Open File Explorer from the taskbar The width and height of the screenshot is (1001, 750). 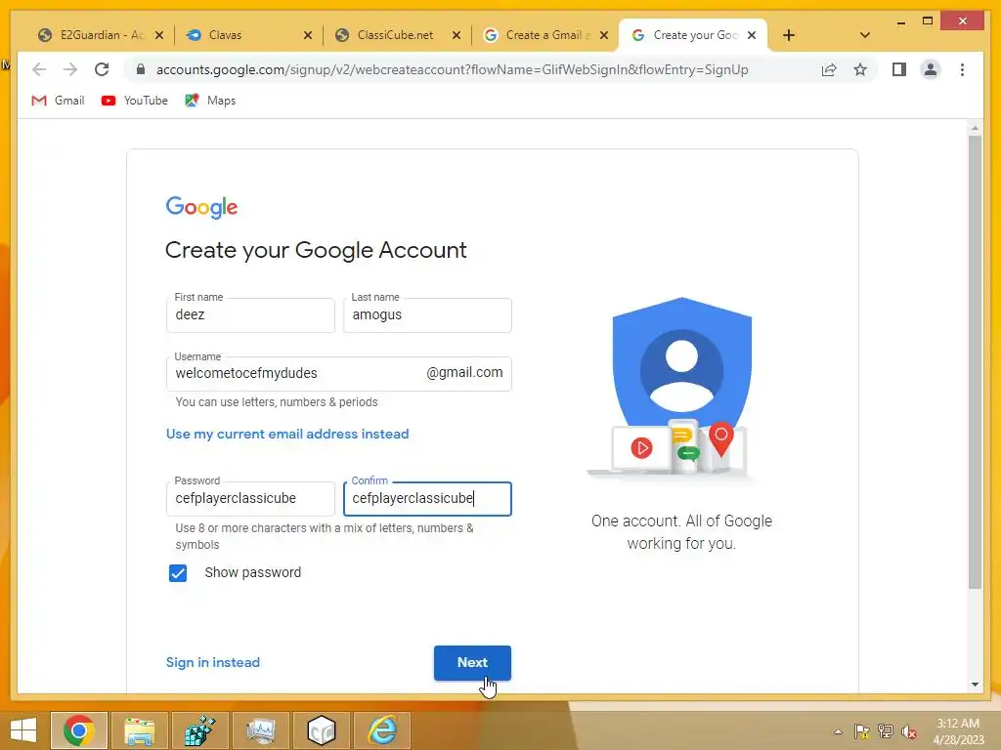tap(139, 730)
